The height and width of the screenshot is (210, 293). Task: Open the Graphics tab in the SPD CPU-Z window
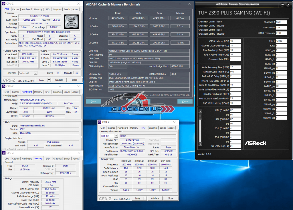tap(153, 128)
